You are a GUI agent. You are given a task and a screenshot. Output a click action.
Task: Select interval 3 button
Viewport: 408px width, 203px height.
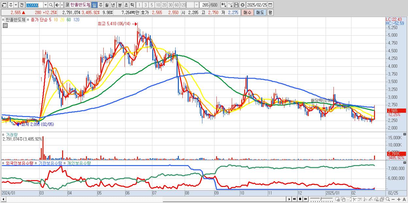[x=145, y=5]
